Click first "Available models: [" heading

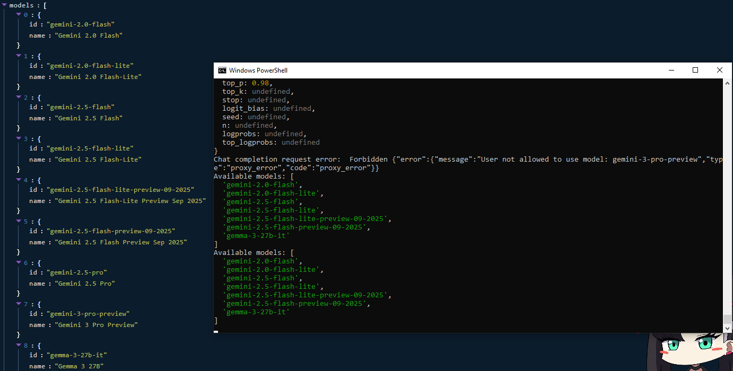(x=254, y=176)
